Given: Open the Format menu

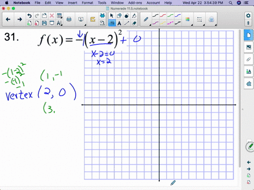Looking at the screenshot, I should [x=87, y=3].
